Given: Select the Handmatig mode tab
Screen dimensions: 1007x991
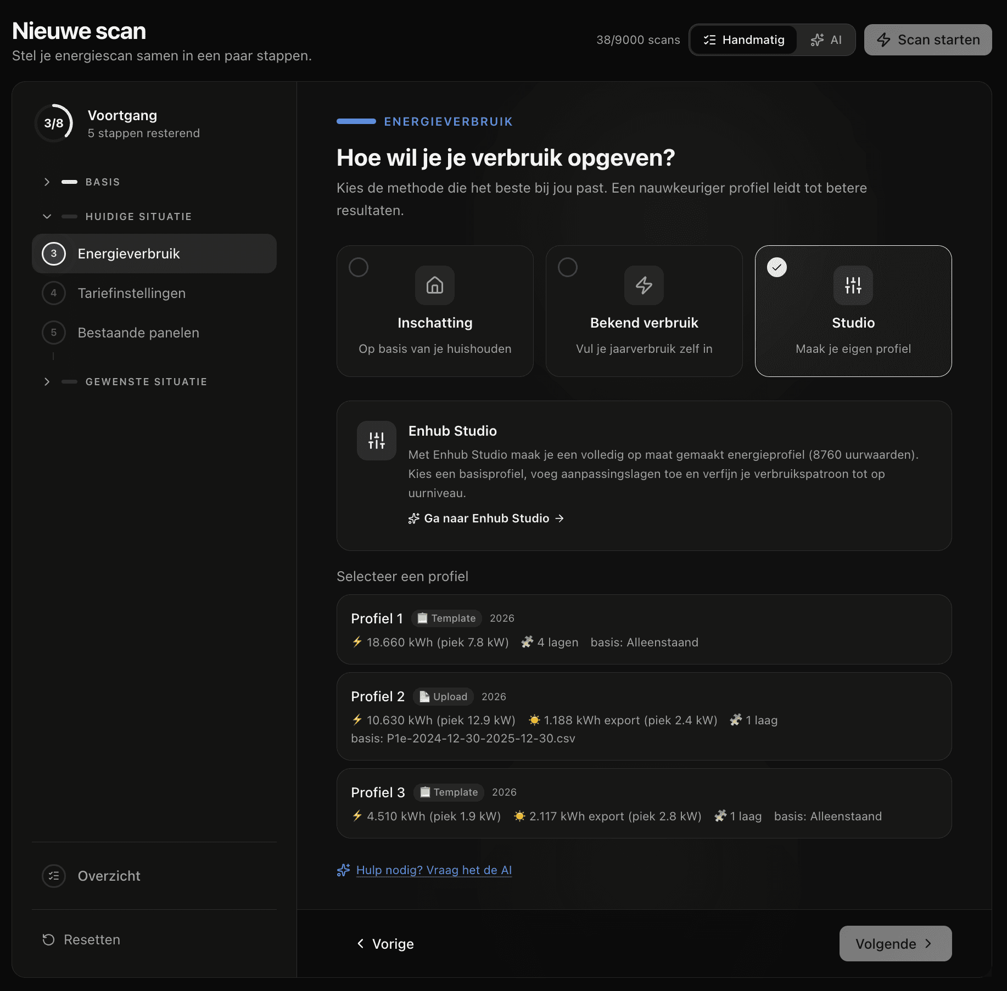Looking at the screenshot, I should click(743, 40).
